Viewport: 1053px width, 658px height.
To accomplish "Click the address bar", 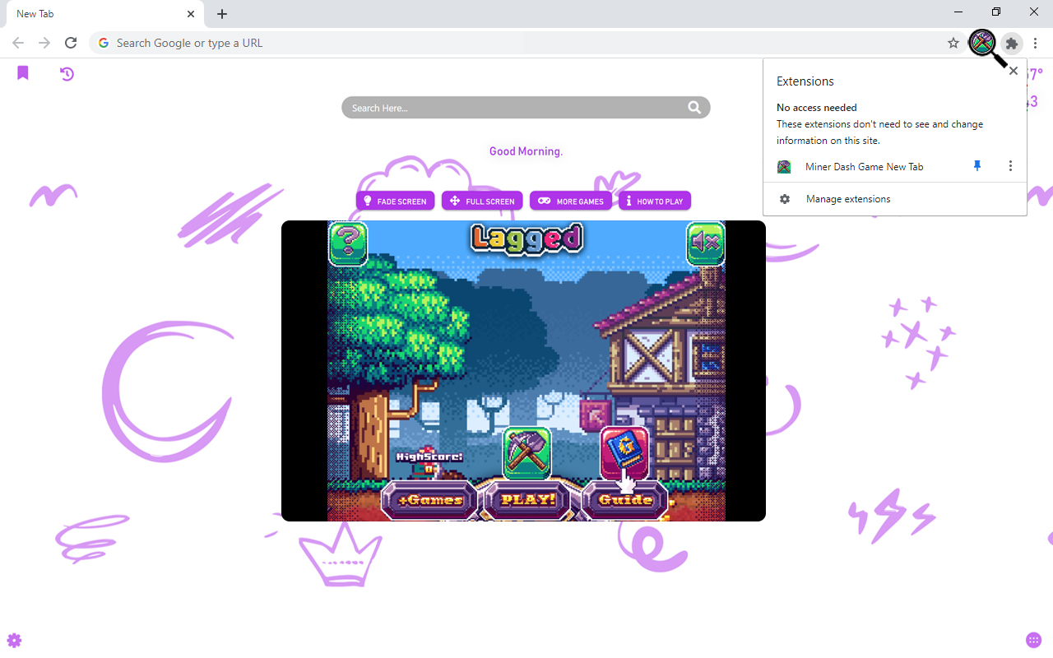I will click(526, 43).
